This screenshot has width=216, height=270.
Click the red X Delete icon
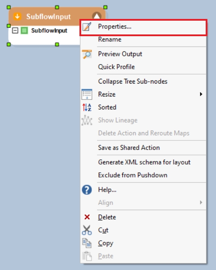click(87, 217)
